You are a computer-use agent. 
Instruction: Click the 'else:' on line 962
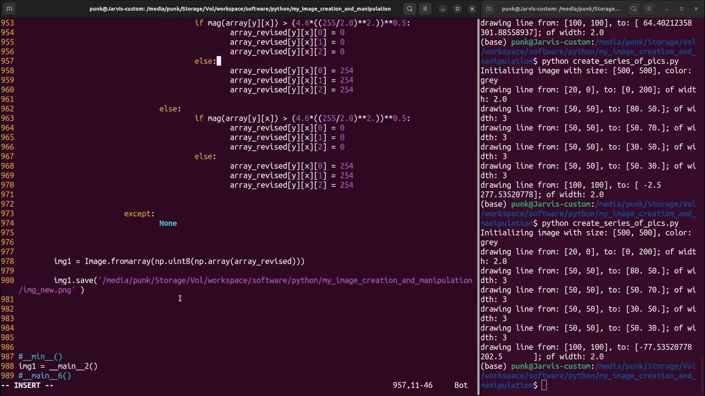tap(170, 109)
